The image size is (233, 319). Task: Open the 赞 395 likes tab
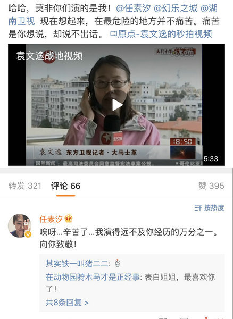211,186
